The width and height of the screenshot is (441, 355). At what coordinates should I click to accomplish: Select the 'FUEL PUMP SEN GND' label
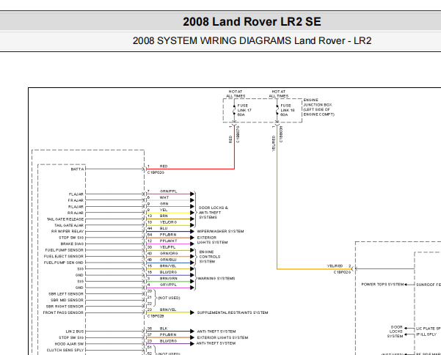(x=64, y=263)
